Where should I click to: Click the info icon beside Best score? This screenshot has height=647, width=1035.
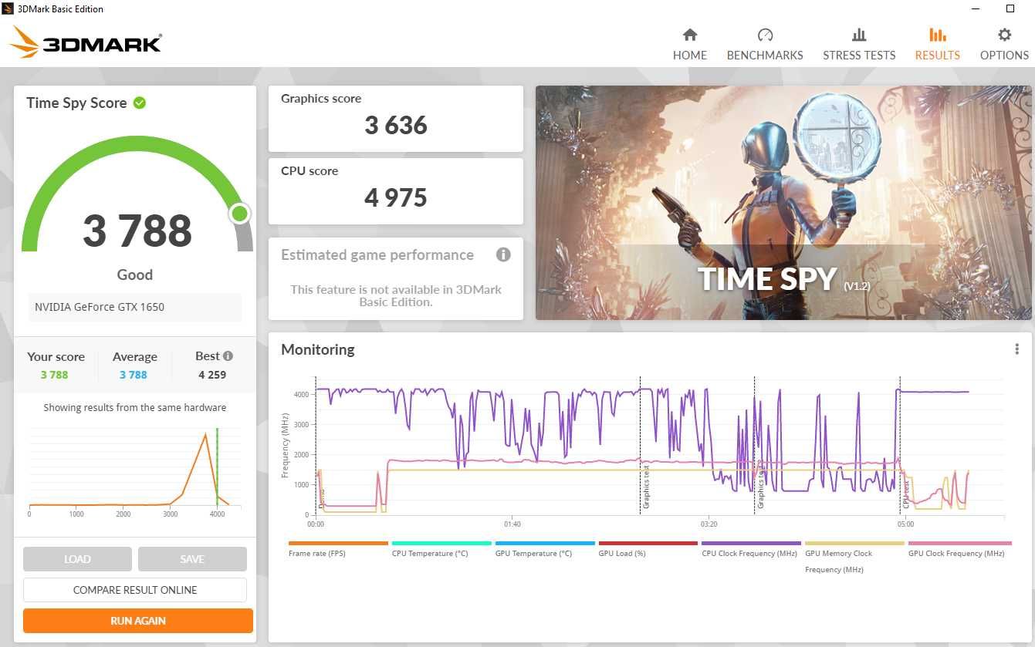(228, 356)
